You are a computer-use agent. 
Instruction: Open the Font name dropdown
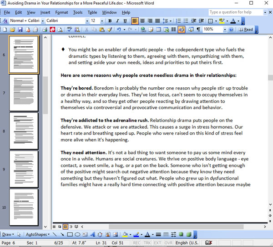tap(87, 21)
